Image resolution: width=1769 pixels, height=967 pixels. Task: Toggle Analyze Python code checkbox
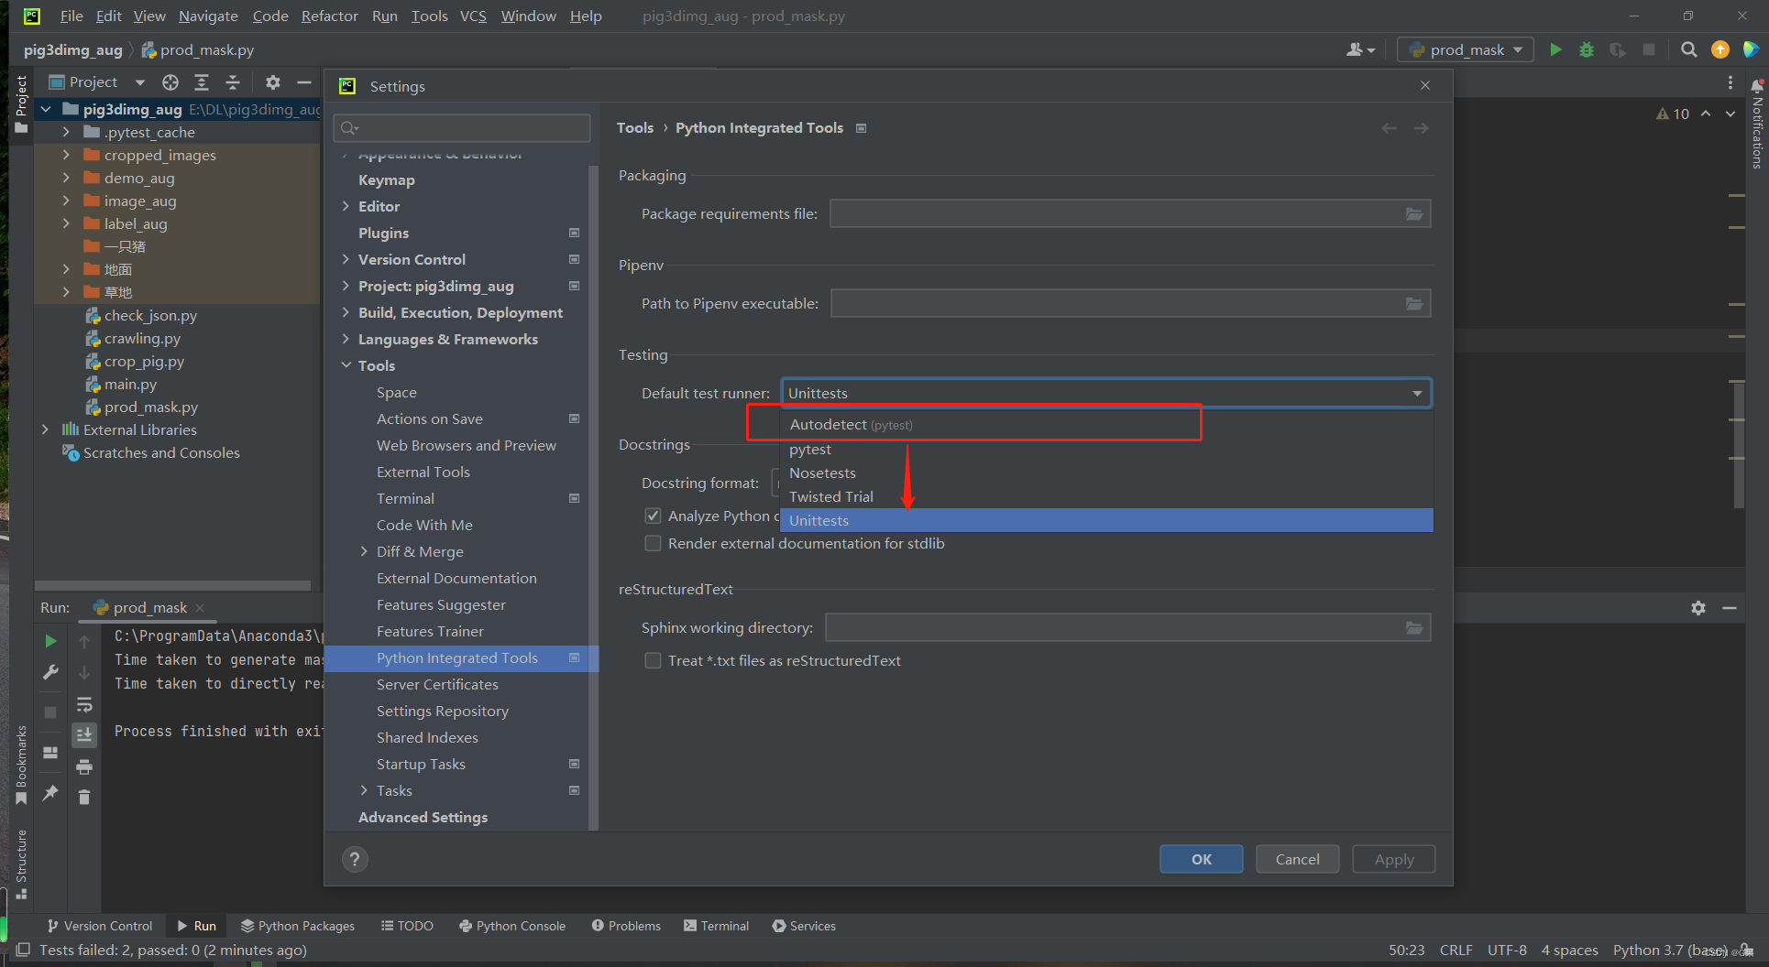click(653, 516)
